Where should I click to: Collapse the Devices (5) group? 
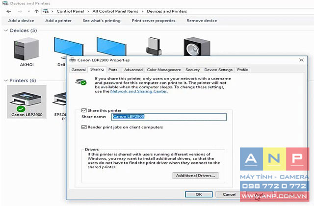coord(5,30)
